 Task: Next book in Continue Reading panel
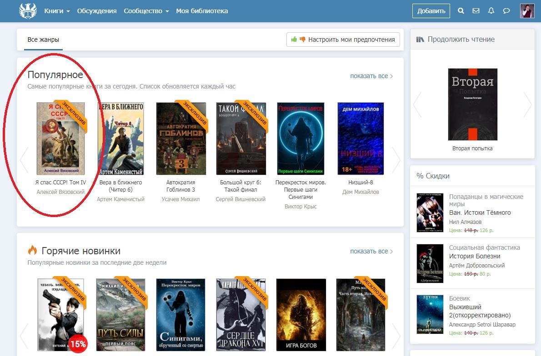click(527, 104)
